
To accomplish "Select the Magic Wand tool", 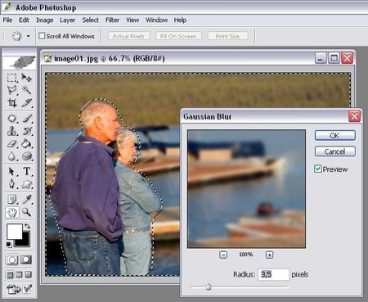I will click(x=27, y=90).
